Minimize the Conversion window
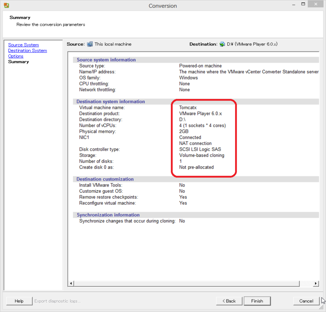Screen dimensions: 326x312 [293, 4]
